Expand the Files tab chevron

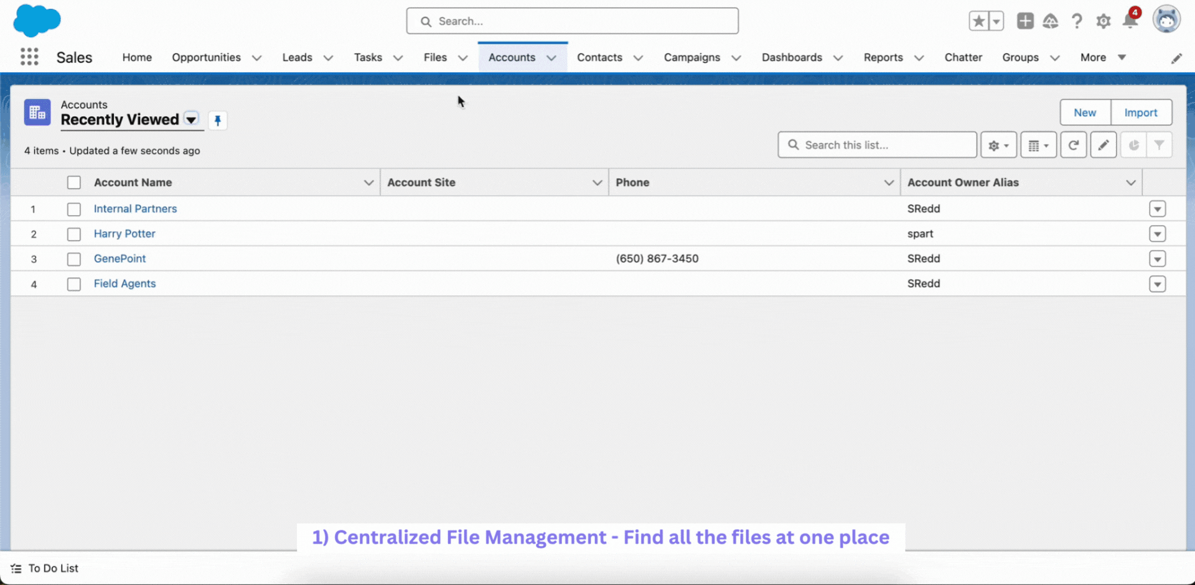[x=462, y=58]
